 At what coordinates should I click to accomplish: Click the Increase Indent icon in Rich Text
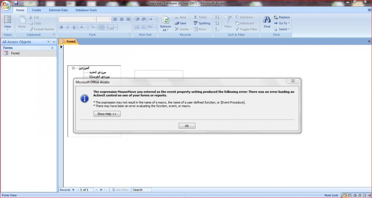pos(143,19)
